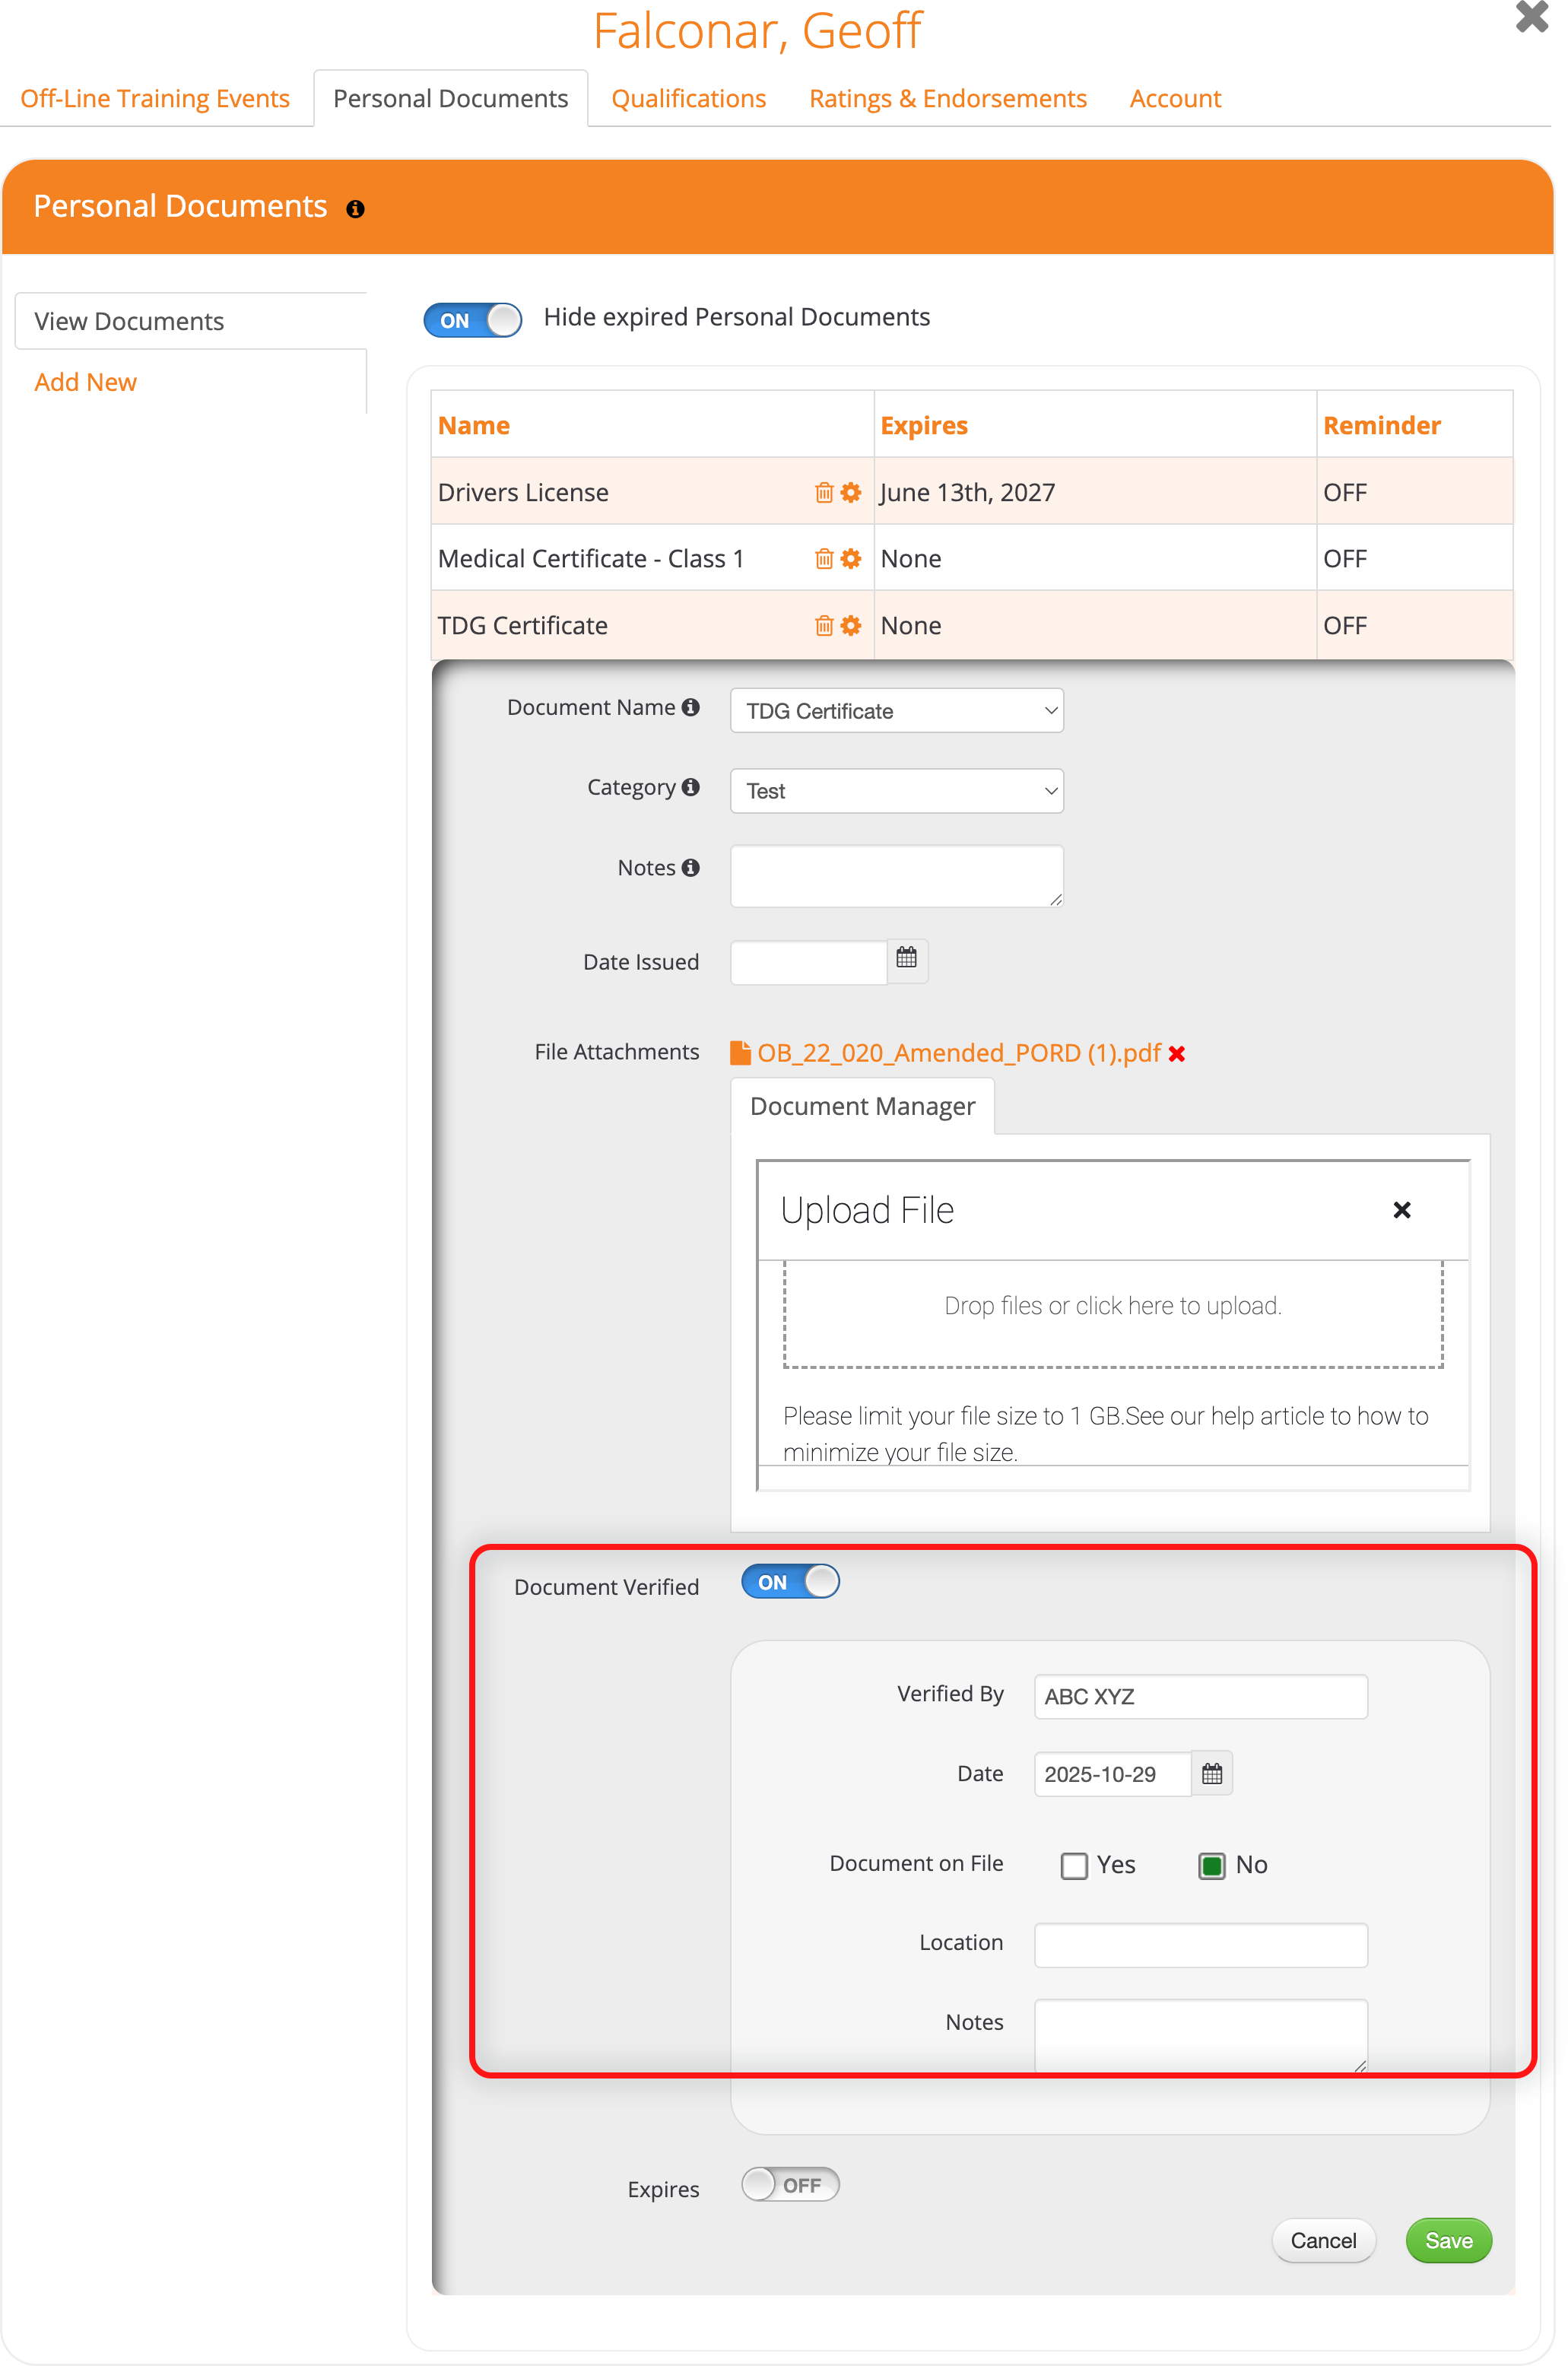Click the Verified By text field
Image resolution: width=1568 pixels, height=2366 pixels.
tap(1200, 1697)
